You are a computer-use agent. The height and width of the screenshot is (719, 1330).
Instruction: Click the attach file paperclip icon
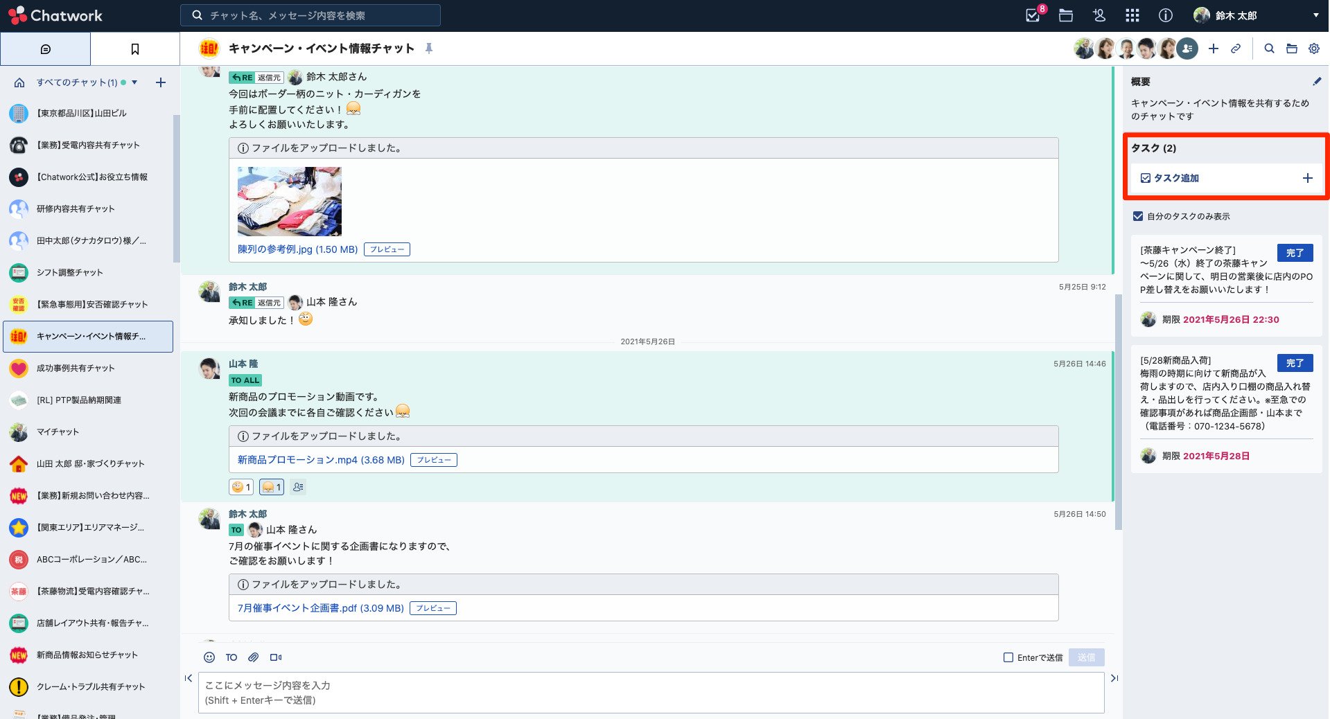pyautogui.click(x=254, y=657)
